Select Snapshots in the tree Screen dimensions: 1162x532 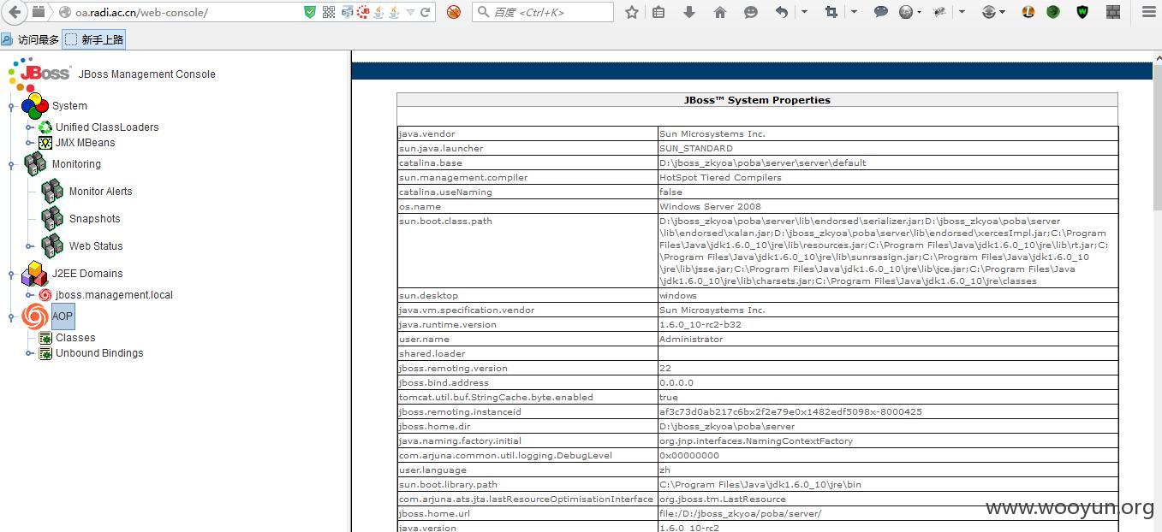pos(94,219)
